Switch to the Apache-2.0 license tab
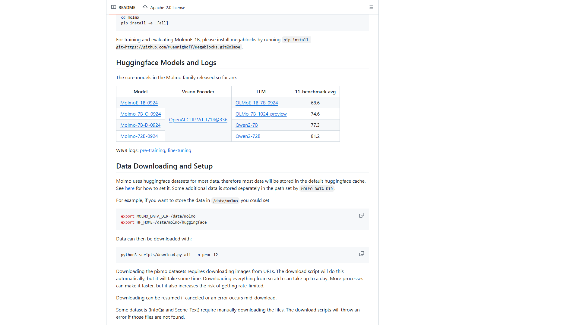Viewport: 579px width, 325px height. pyautogui.click(x=164, y=7)
